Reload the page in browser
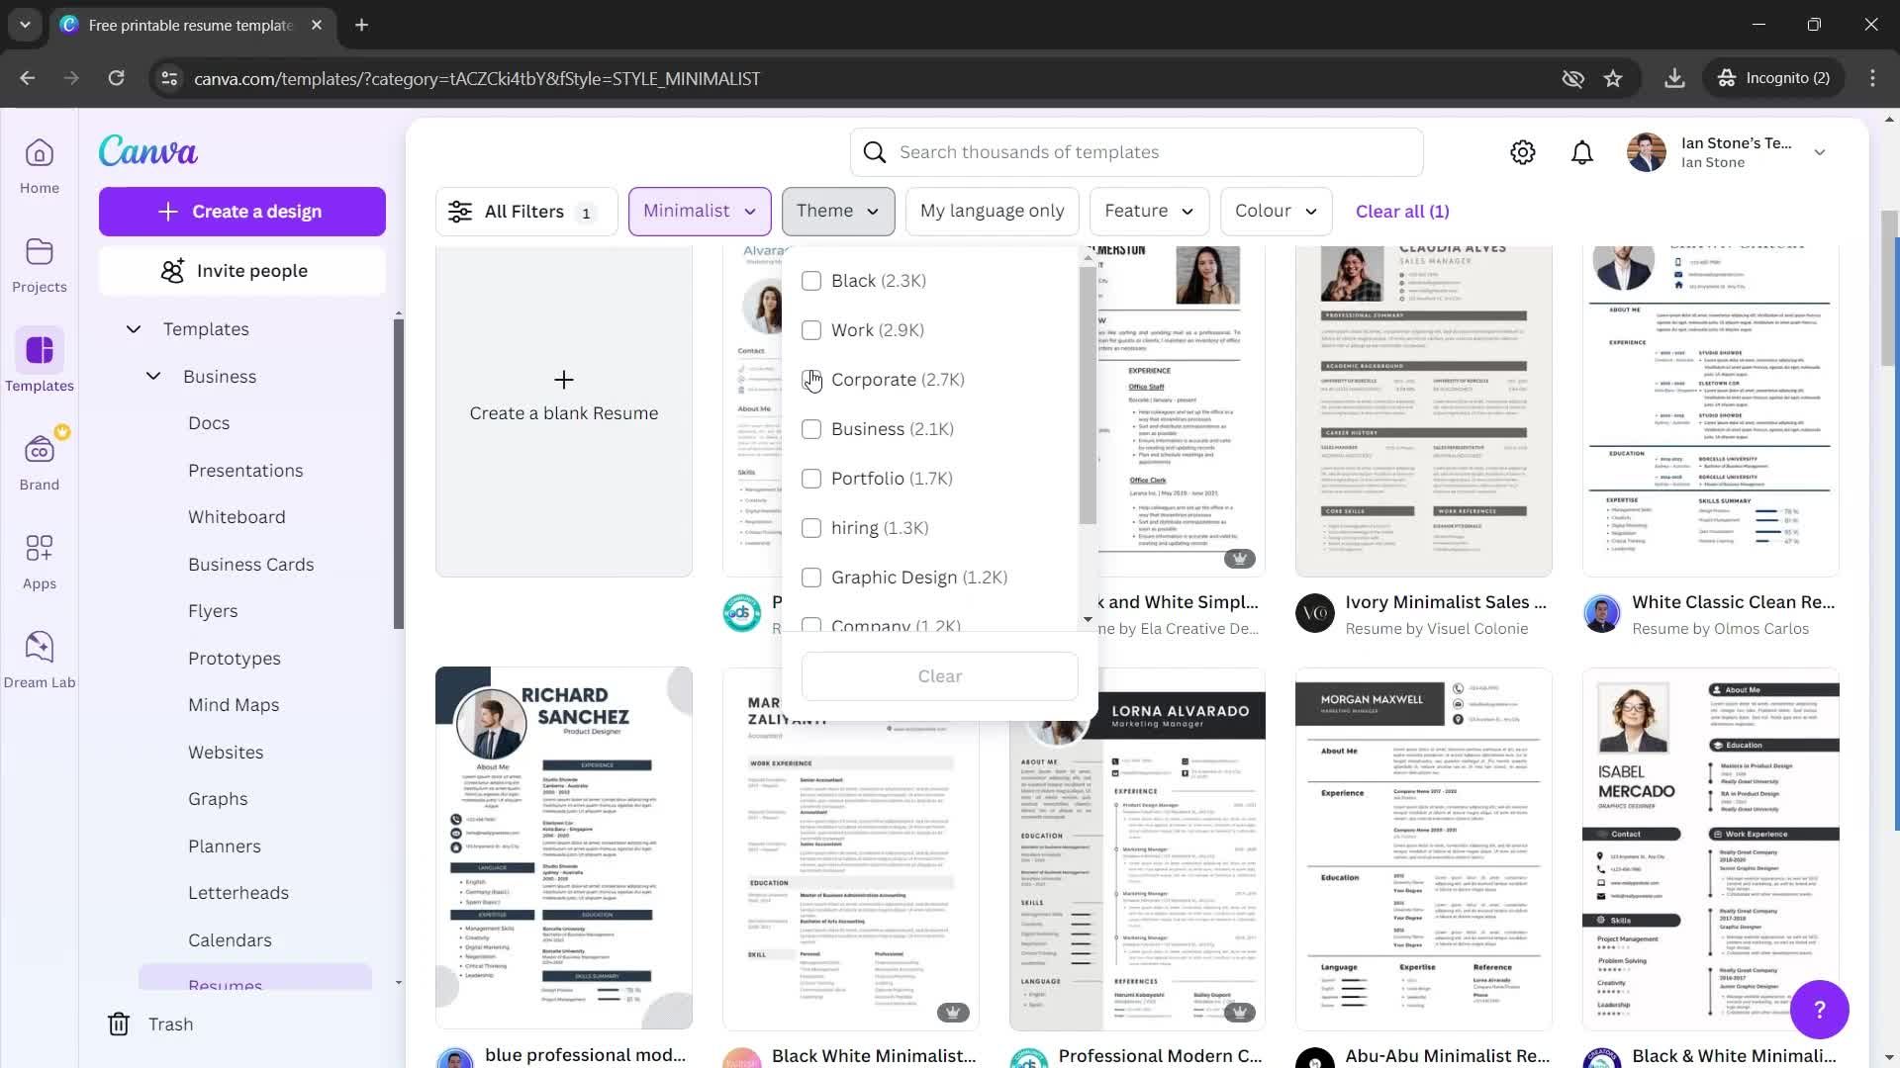The height and width of the screenshot is (1068, 1900). tap(116, 78)
